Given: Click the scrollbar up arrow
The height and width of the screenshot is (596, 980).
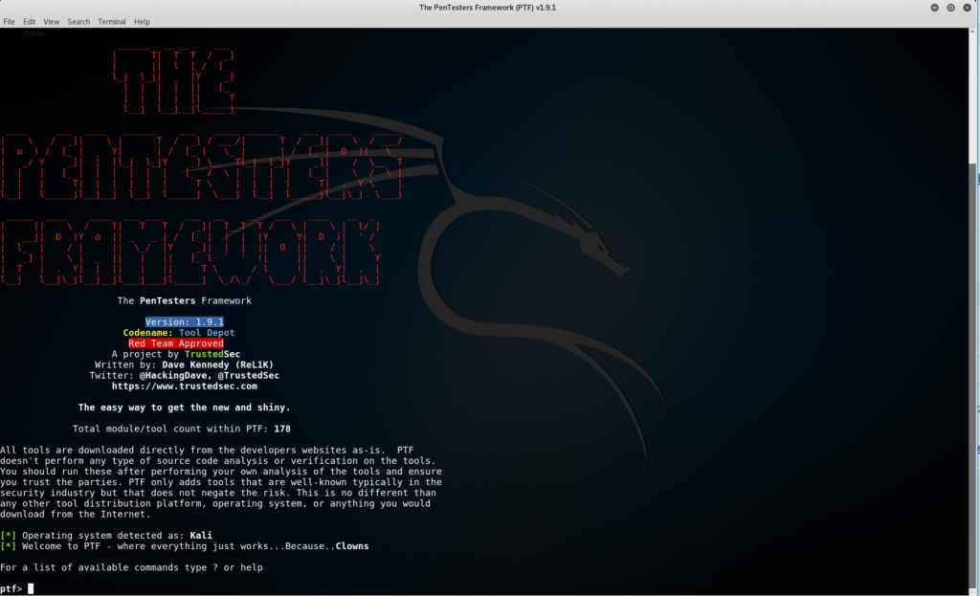Looking at the screenshot, I should (974, 33).
